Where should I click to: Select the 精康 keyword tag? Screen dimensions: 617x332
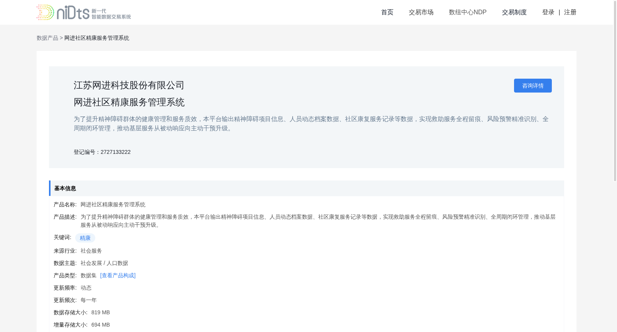coord(85,238)
